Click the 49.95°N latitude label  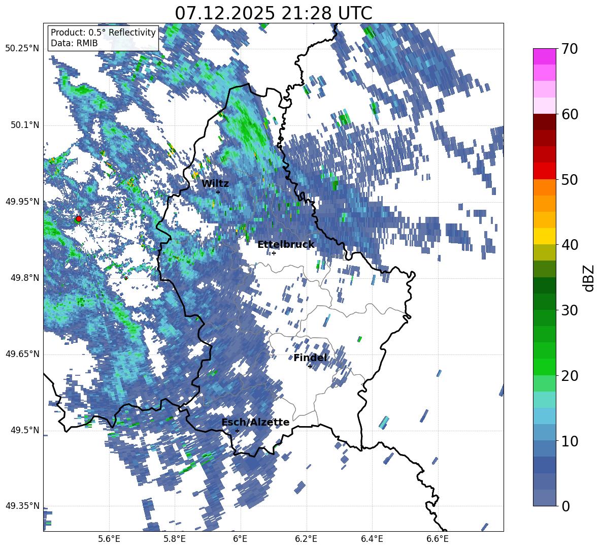click(22, 201)
